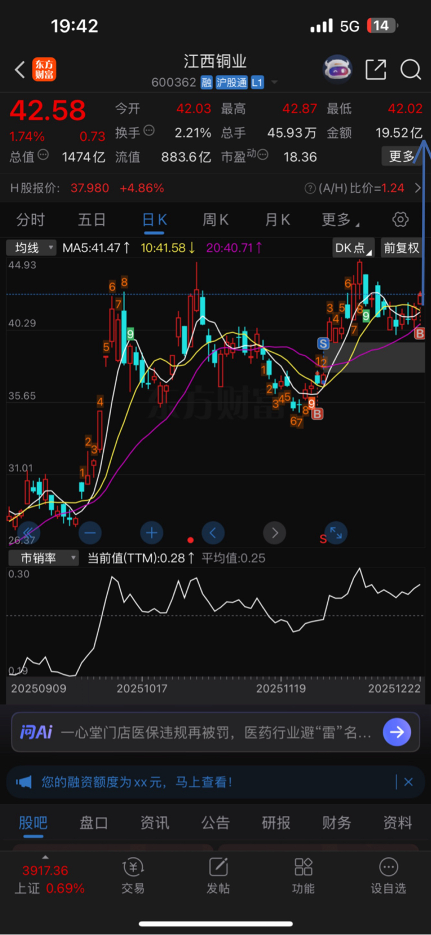This screenshot has height=935, width=431.
Task: Tap the current price 42.58
Action: [x=48, y=110]
